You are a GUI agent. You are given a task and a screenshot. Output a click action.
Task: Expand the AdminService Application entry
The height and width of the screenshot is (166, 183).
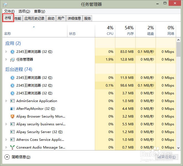click(6, 101)
